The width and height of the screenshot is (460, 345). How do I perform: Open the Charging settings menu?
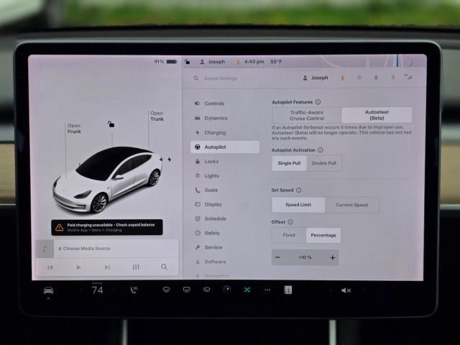point(225,132)
